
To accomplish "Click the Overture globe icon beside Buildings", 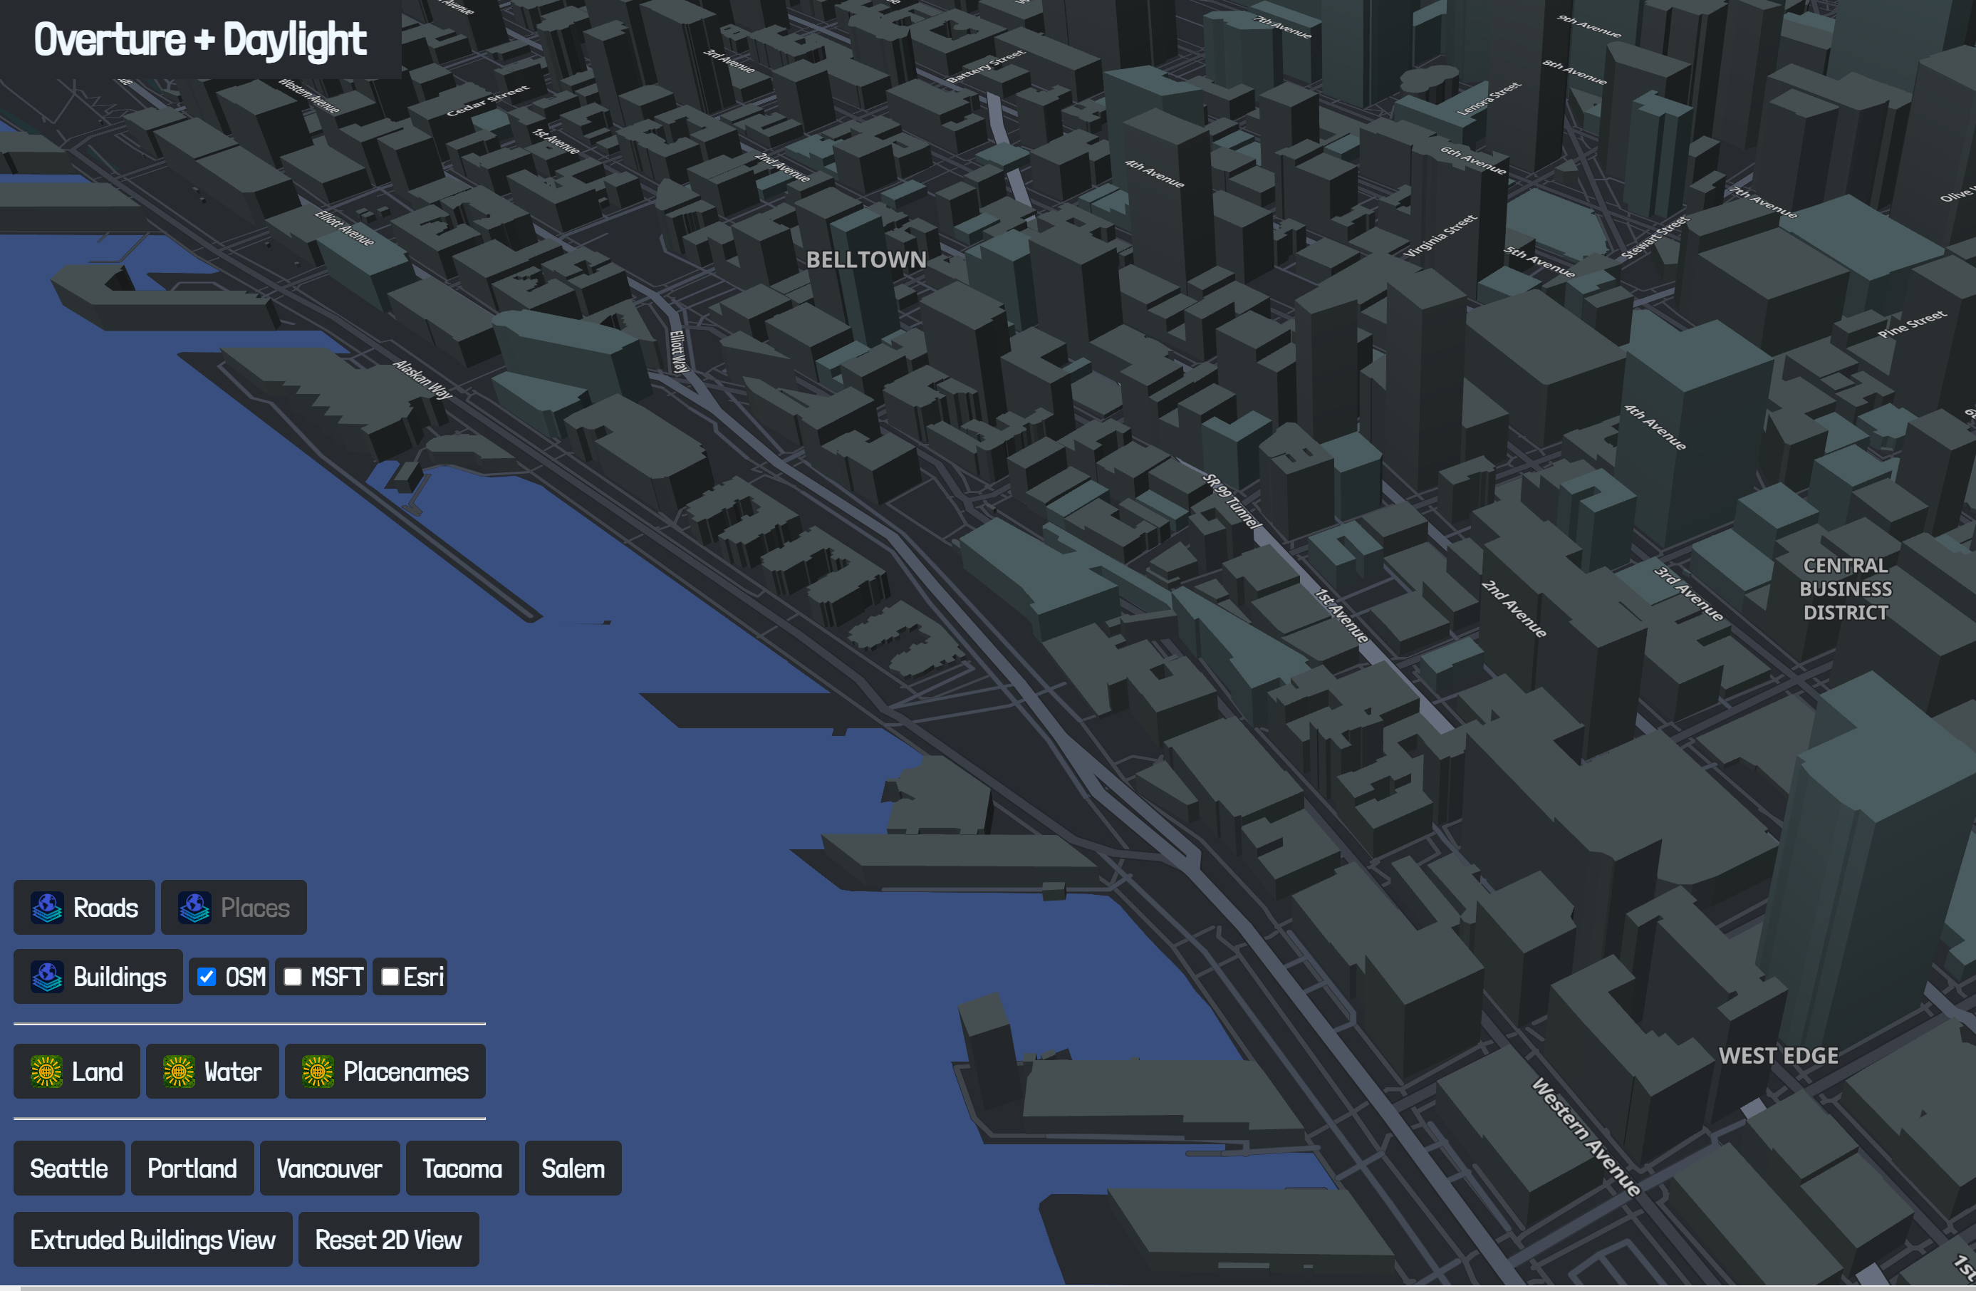I will click(47, 976).
